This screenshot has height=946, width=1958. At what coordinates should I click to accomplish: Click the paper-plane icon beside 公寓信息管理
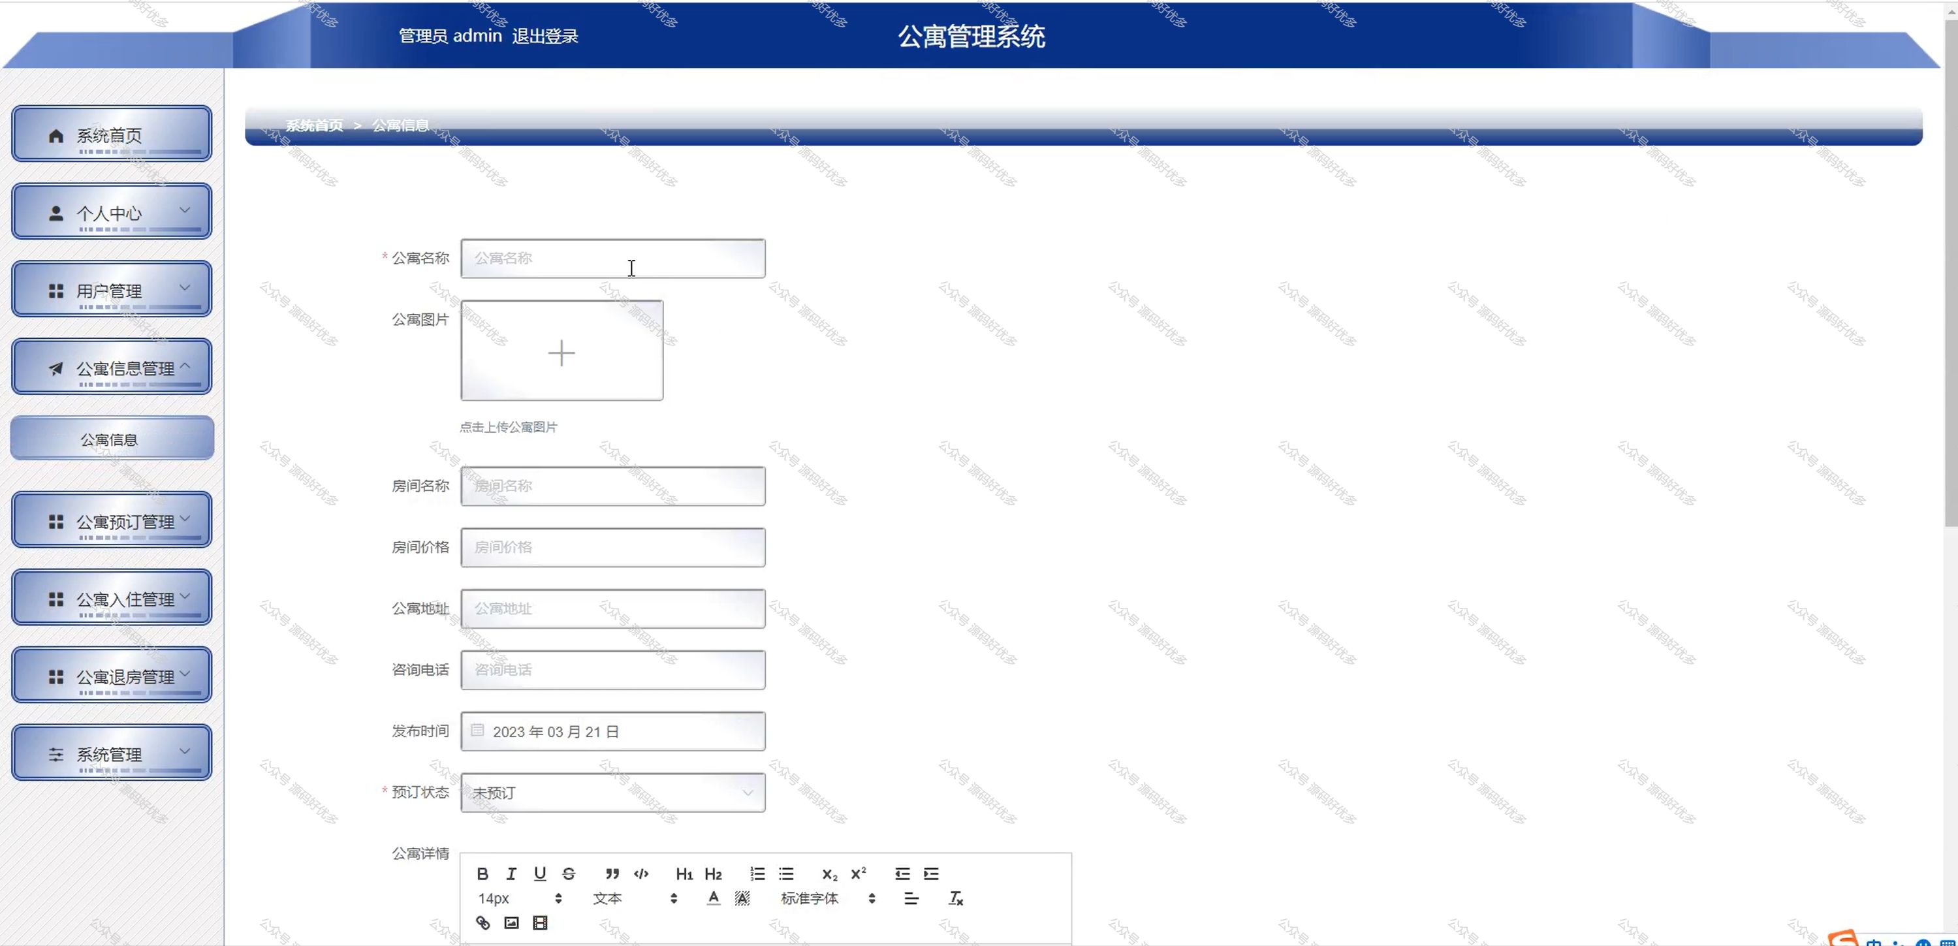(55, 368)
